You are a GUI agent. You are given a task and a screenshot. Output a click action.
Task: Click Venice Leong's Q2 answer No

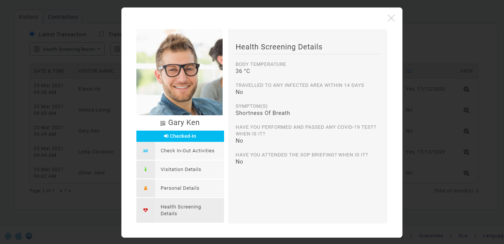click(409, 110)
